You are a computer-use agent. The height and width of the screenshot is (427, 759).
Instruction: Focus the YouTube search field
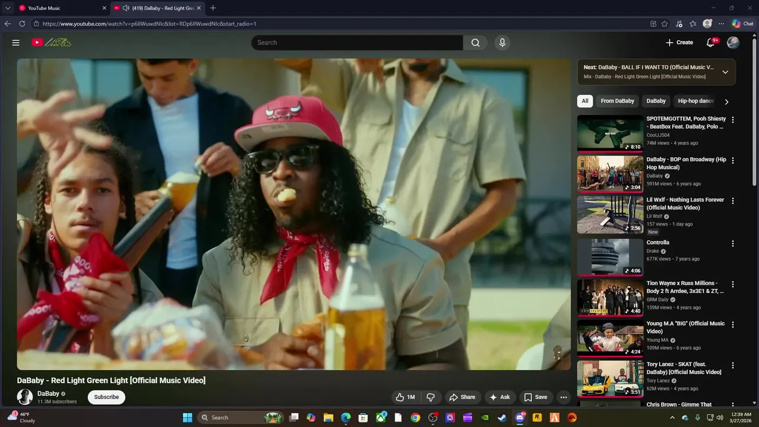pos(357,43)
